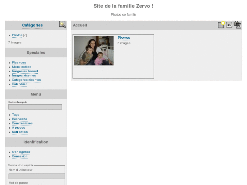
Task: Open the calendar icon showing 31
Action: 229,25
